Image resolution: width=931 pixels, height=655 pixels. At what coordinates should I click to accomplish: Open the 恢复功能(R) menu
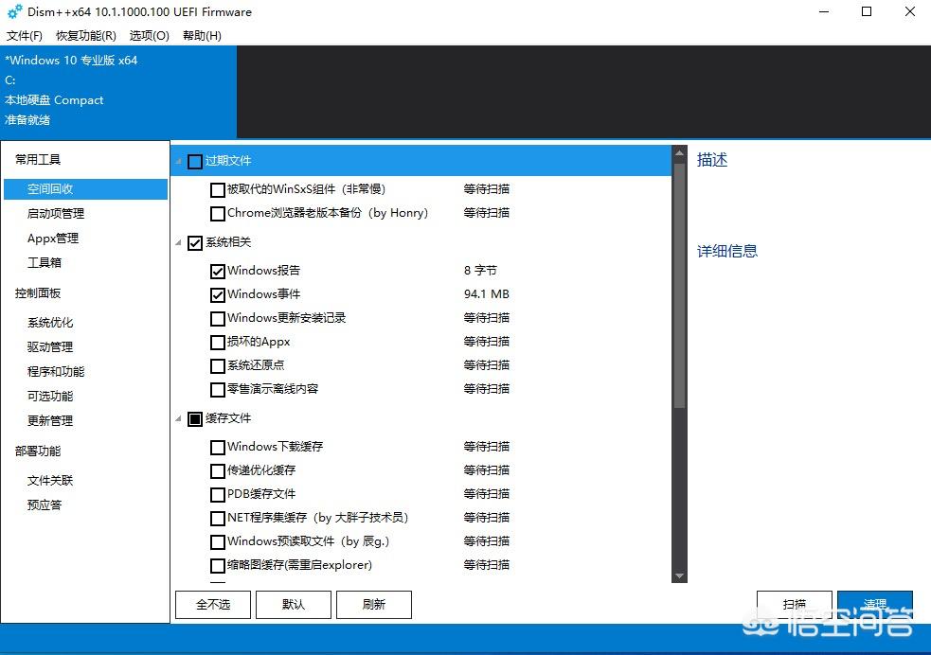[x=86, y=36]
